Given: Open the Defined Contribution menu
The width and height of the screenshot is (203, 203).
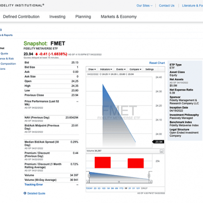Looking at the screenshot, I should (21, 17).
